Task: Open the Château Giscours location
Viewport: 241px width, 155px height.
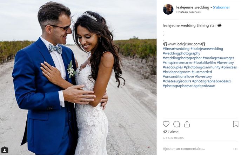Action: tap(188, 12)
